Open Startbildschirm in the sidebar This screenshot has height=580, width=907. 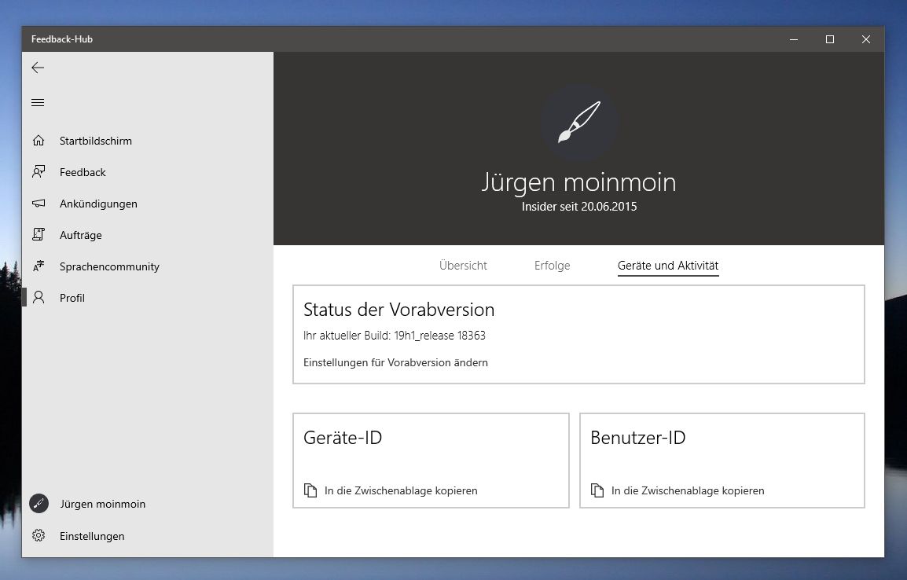(x=148, y=141)
